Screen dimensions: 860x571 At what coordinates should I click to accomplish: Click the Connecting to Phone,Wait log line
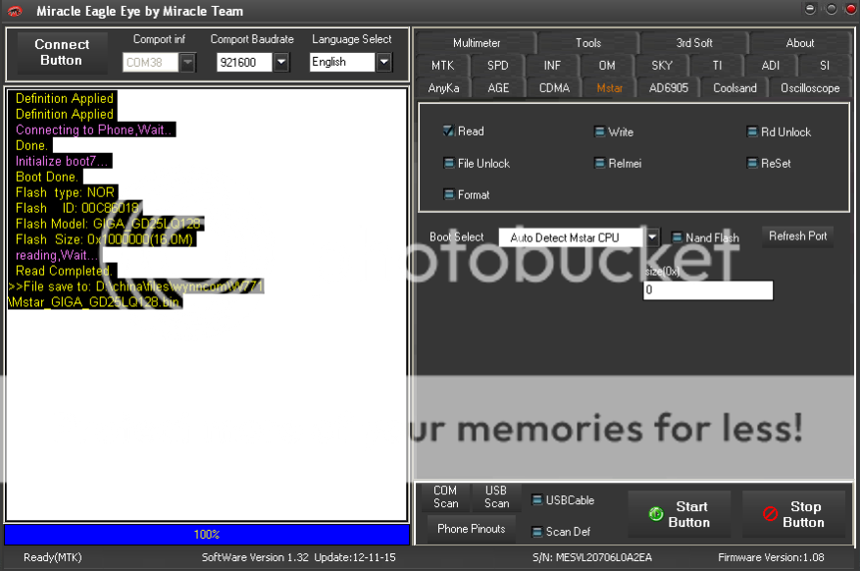pyautogui.click(x=93, y=130)
